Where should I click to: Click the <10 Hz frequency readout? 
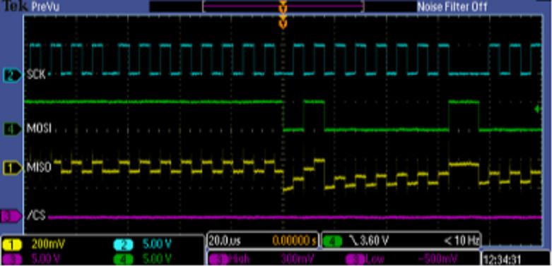pyautogui.click(x=461, y=241)
